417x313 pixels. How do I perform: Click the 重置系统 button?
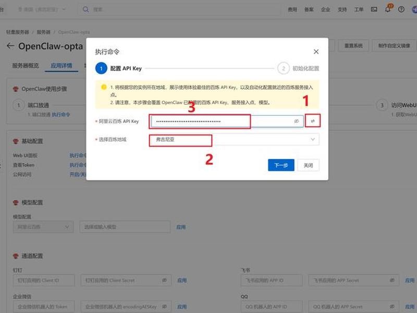(x=353, y=46)
